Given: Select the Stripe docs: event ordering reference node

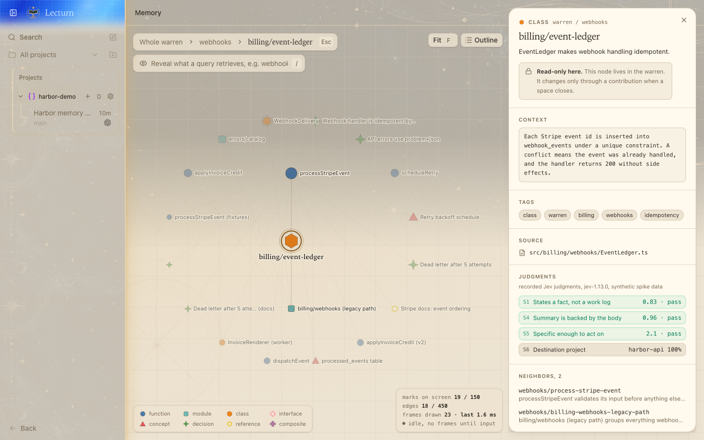Looking at the screenshot, I should (x=395, y=309).
